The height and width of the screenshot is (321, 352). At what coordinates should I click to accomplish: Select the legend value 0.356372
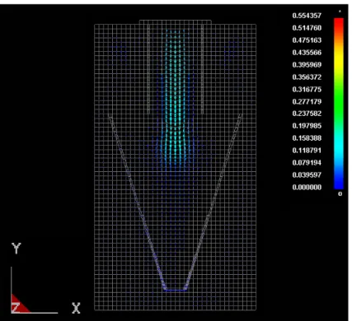point(307,77)
